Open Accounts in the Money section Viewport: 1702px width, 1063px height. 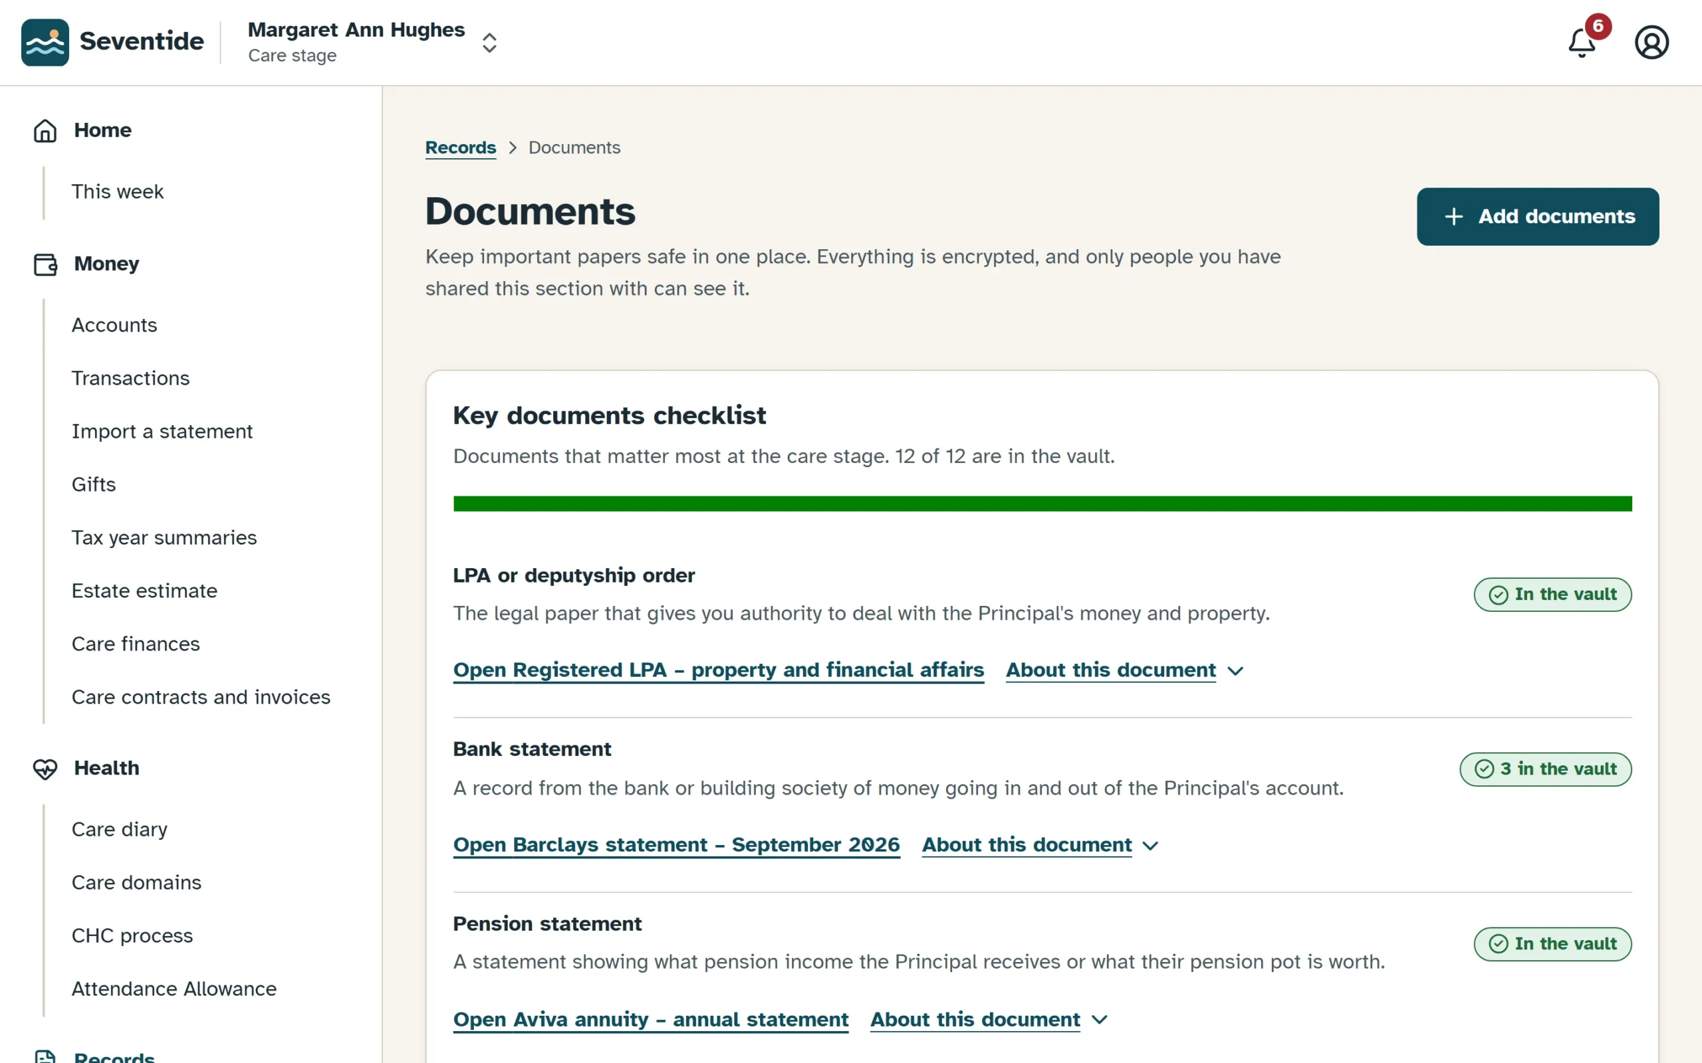pyautogui.click(x=114, y=325)
